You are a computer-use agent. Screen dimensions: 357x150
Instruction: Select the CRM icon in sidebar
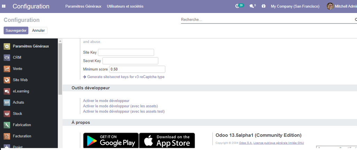coord(7,58)
